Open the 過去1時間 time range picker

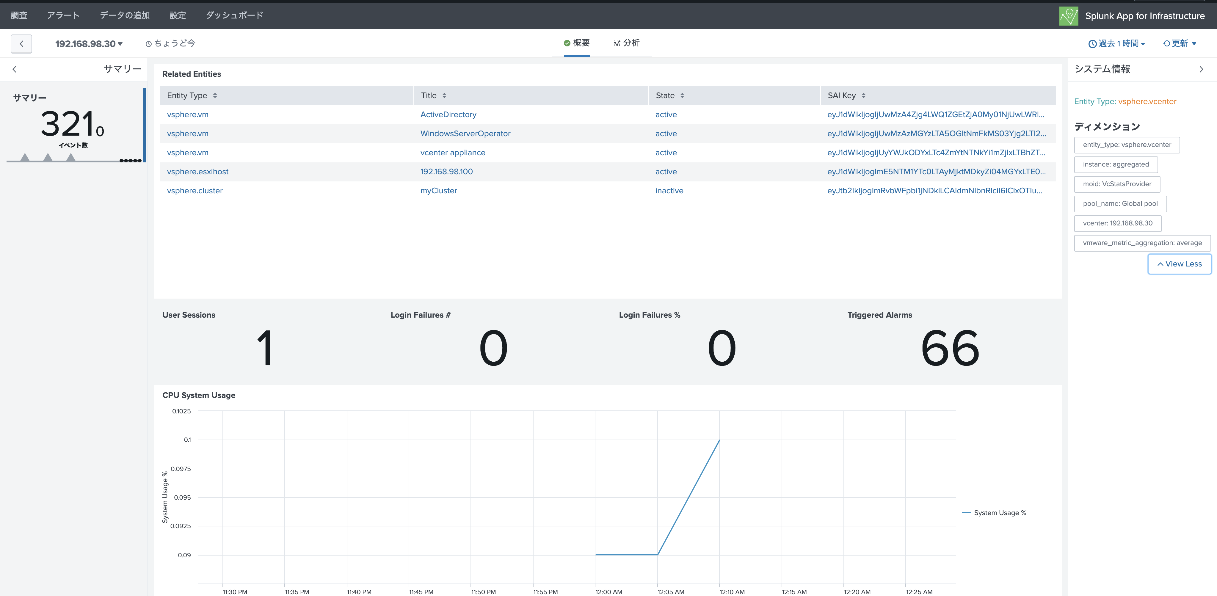click(x=1117, y=43)
